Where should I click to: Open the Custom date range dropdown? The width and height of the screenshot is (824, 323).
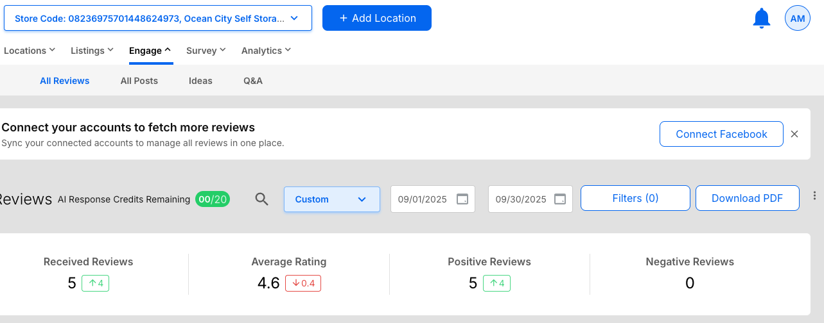(x=331, y=199)
